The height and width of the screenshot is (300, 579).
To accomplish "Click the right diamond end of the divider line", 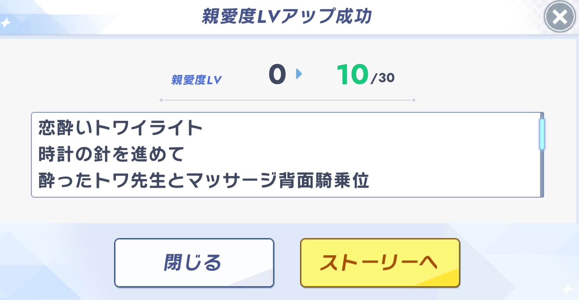I will (x=414, y=100).
